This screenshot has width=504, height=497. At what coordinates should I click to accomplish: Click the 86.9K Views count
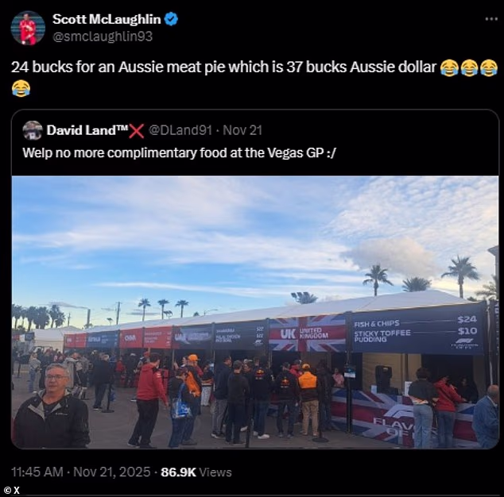pyautogui.click(x=196, y=472)
